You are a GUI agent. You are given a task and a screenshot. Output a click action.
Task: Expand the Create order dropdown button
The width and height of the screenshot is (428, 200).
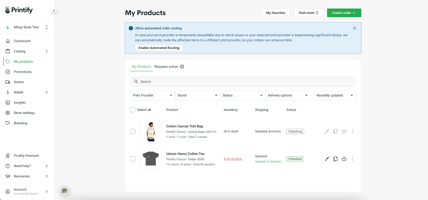[344, 13]
